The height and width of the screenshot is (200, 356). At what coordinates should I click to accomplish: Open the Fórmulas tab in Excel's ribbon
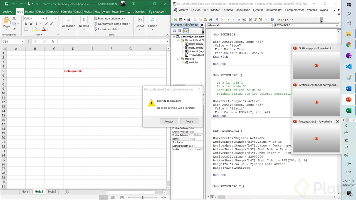[67, 12]
